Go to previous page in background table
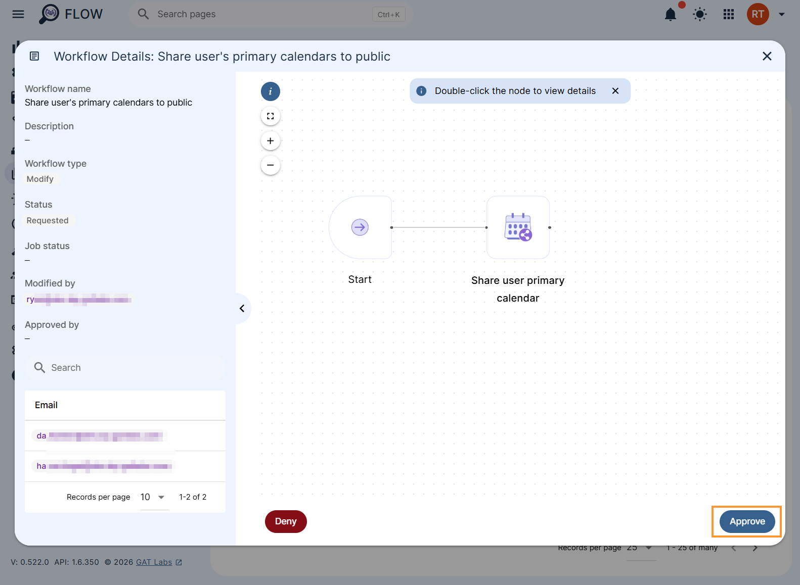The height and width of the screenshot is (585, 800). (x=734, y=548)
